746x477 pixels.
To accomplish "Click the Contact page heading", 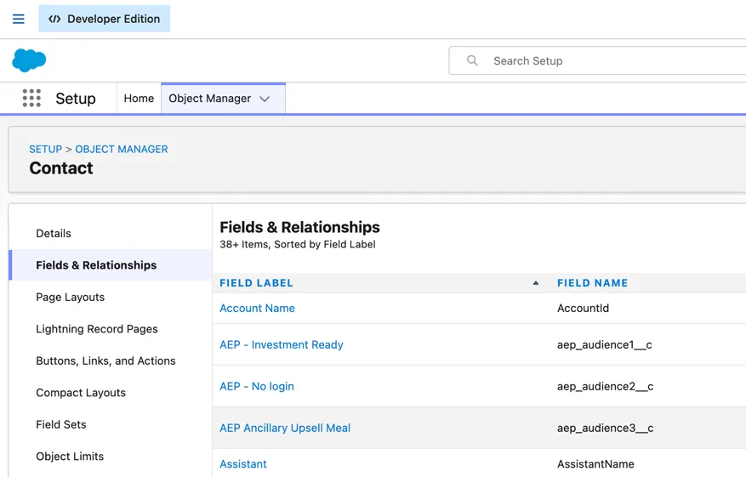I will coord(61,168).
